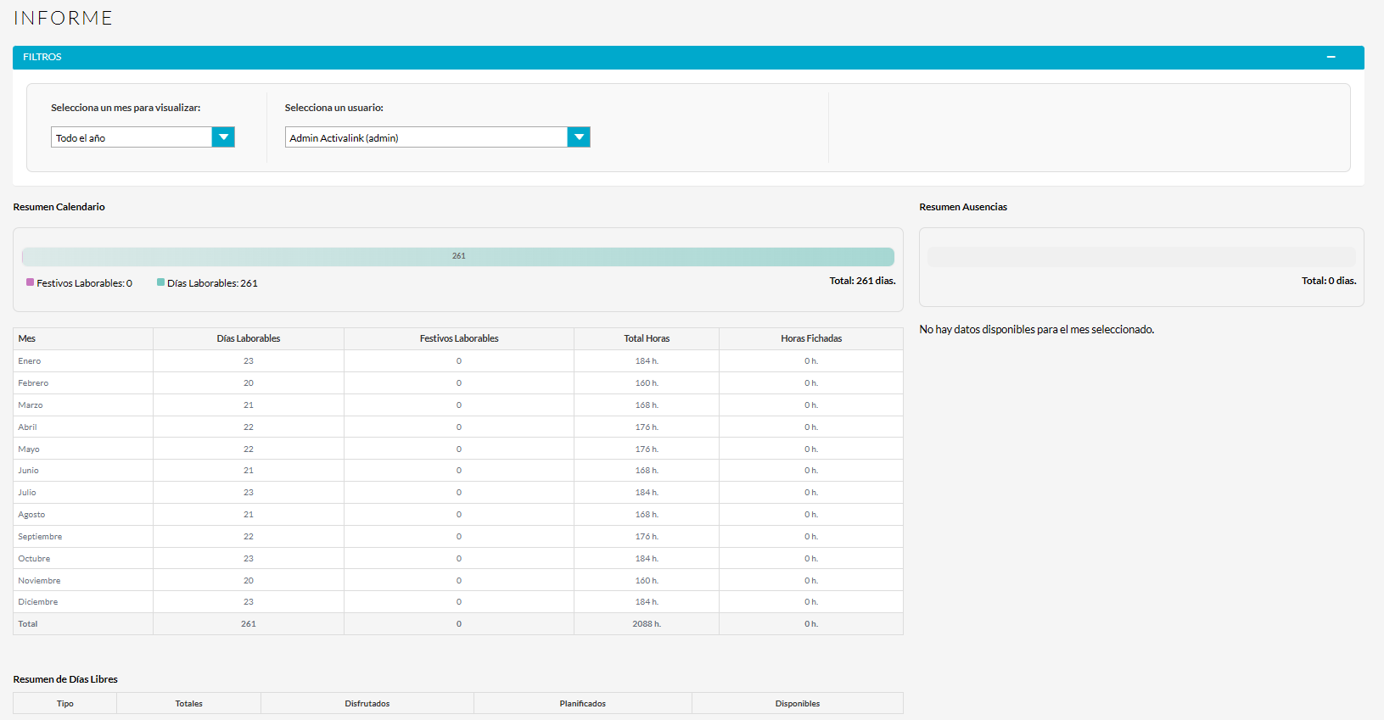Click the Resumen Ausencias empty bar
Viewport: 1384px width, 720px height.
point(1141,257)
